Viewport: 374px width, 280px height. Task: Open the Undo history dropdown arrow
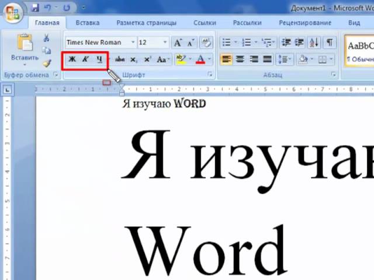tap(56, 8)
